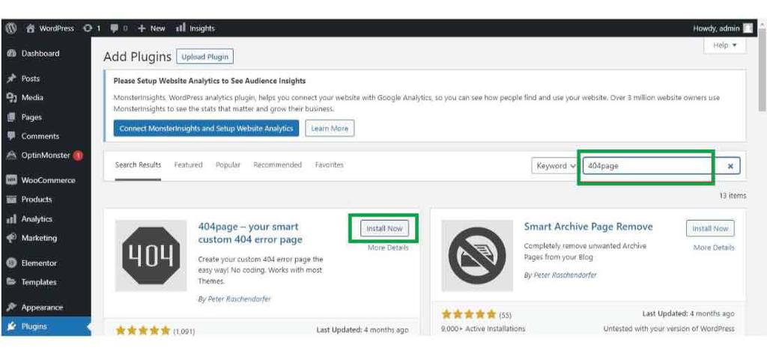The image size is (767, 362).
Task: Expand the Keyword search type dropdown
Action: [555, 166]
